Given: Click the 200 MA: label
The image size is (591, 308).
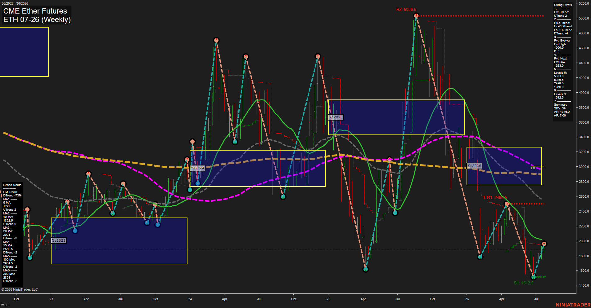Looking at the screenshot, I should [x=9, y=274].
